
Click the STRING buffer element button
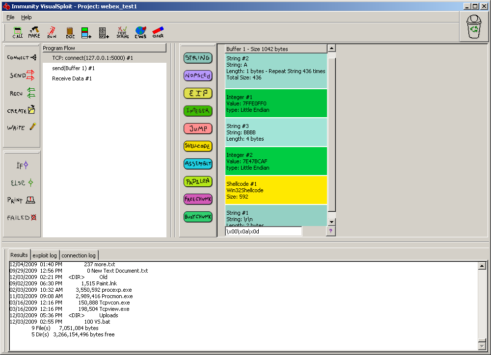pos(198,58)
